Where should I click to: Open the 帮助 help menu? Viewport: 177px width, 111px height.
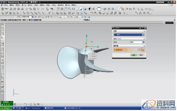(x=73, y=5)
